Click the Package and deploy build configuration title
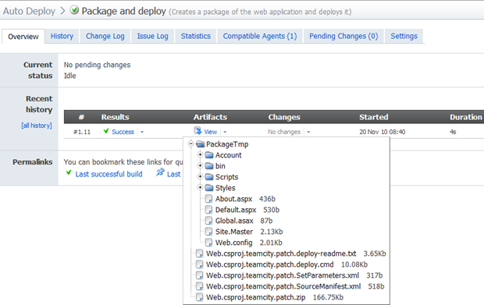The image size is (484, 305). (124, 11)
